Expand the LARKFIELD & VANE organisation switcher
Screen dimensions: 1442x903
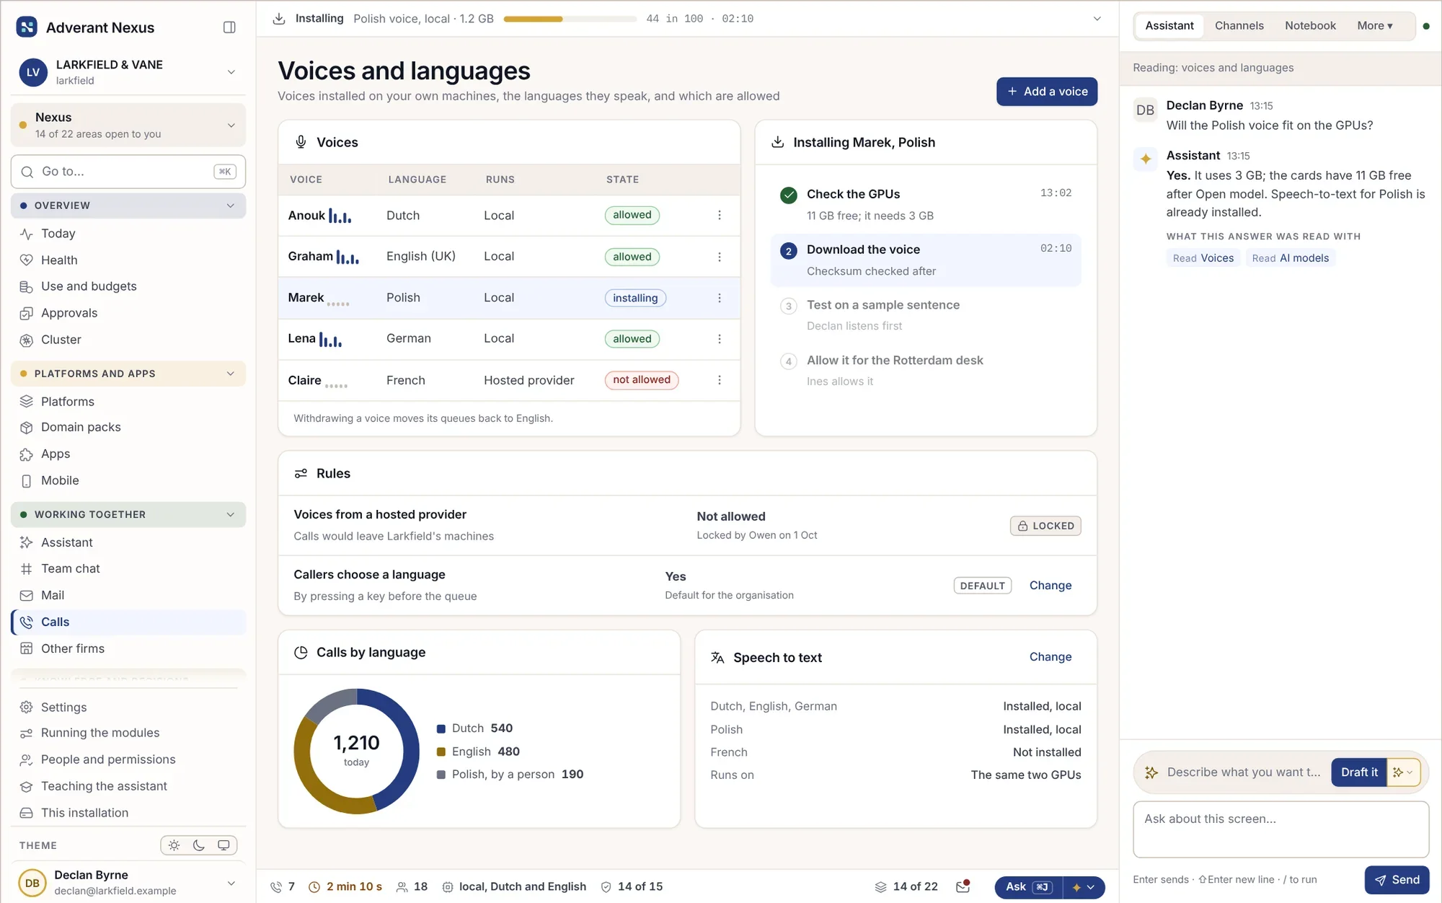coord(231,72)
